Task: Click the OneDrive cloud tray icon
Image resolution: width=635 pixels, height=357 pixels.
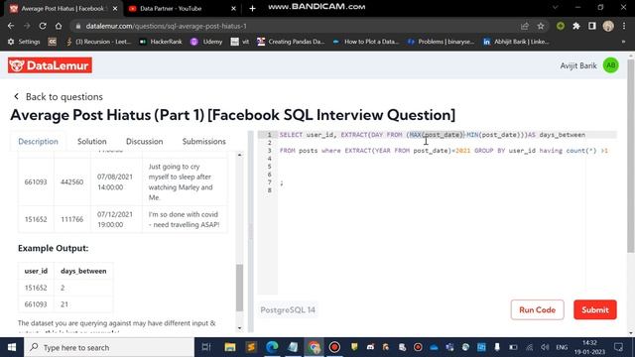Action: point(434,347)
